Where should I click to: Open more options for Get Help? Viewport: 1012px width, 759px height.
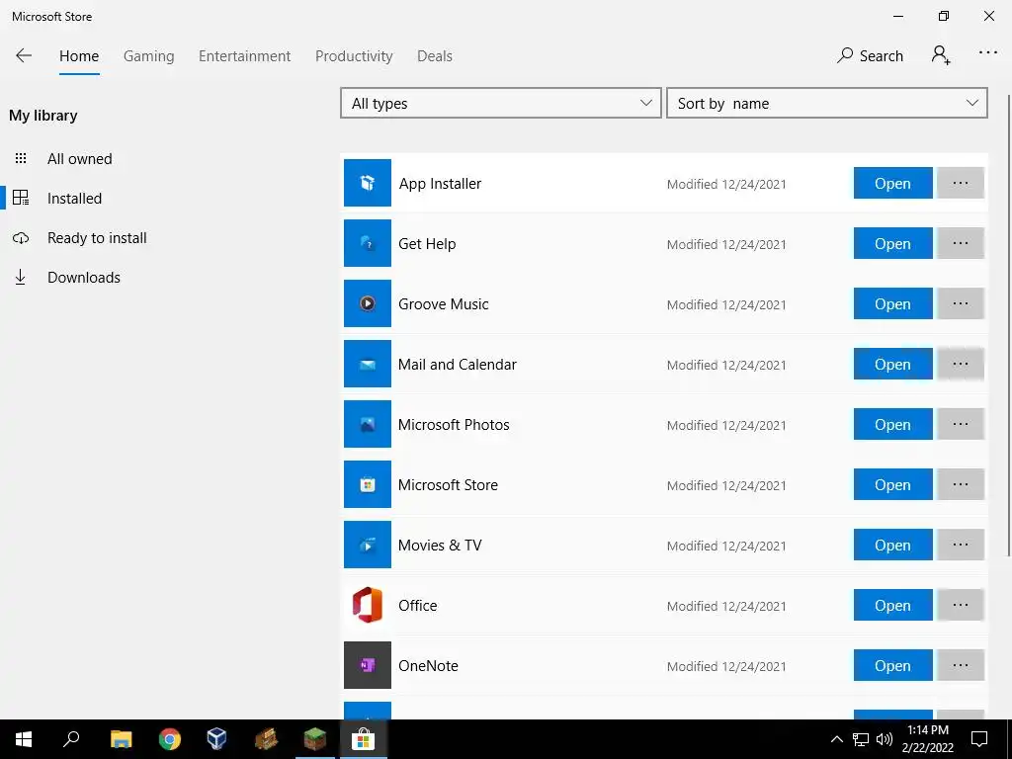pos(961,243)
